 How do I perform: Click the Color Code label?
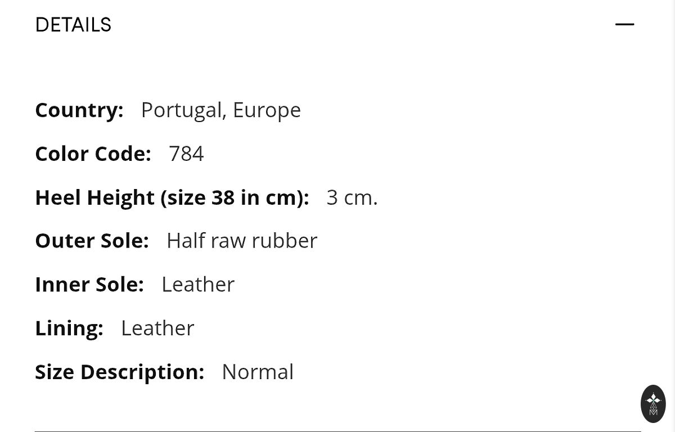click(x=93, y=154)
